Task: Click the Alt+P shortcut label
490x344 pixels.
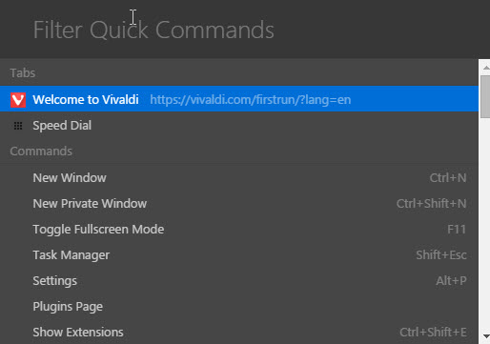Action: (451, 281)
